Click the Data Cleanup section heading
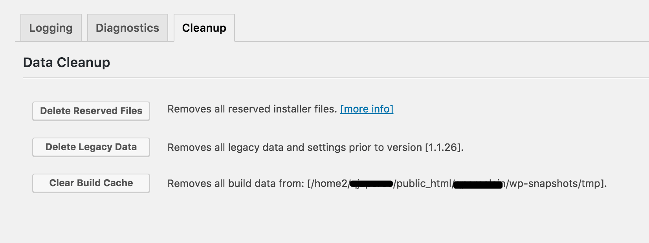The width and height of the screenshot is (649, 243). click(x=66, y=62)
